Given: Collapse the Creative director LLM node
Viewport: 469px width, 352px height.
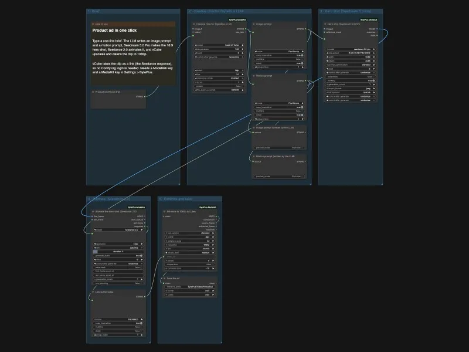Looking at the screenshot, I should (194, 24).
